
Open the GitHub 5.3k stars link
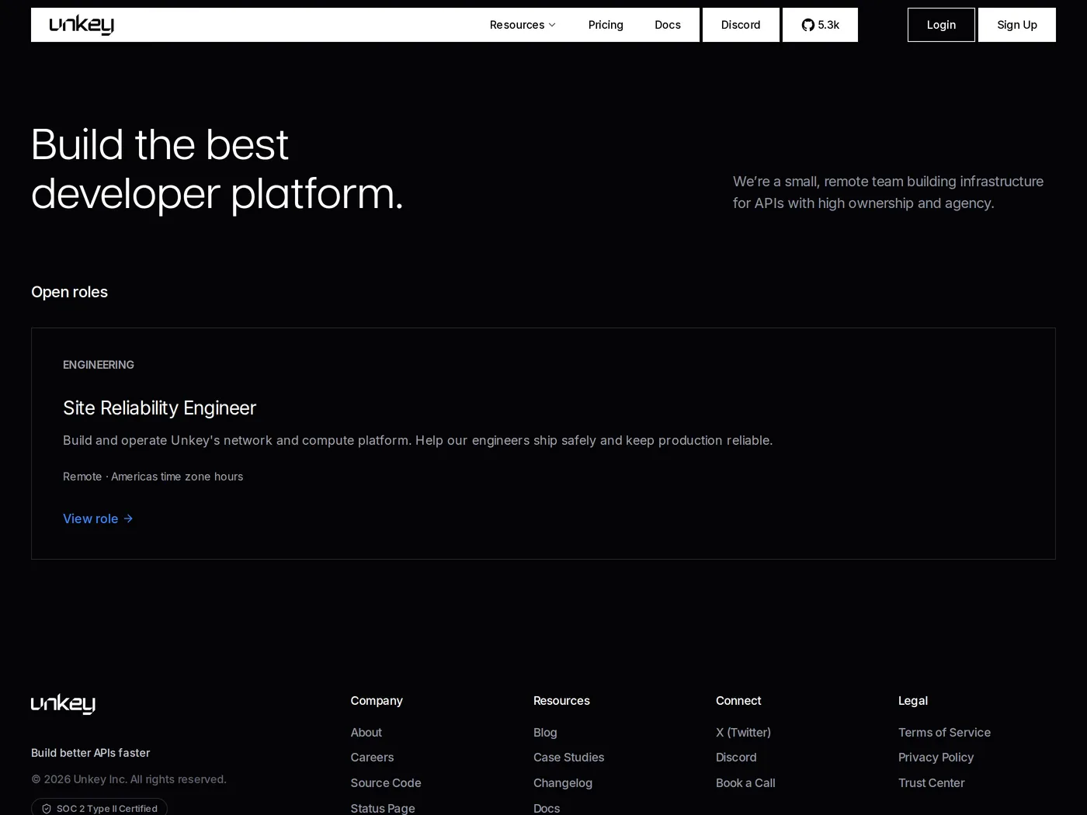820,25
